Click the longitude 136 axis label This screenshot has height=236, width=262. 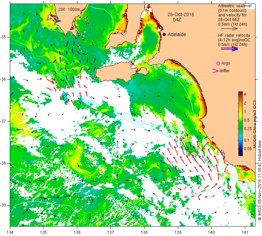tap(77, 232)
